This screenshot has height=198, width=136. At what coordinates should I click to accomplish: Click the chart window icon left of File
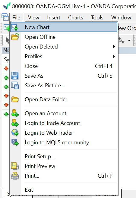click(5, 17)
